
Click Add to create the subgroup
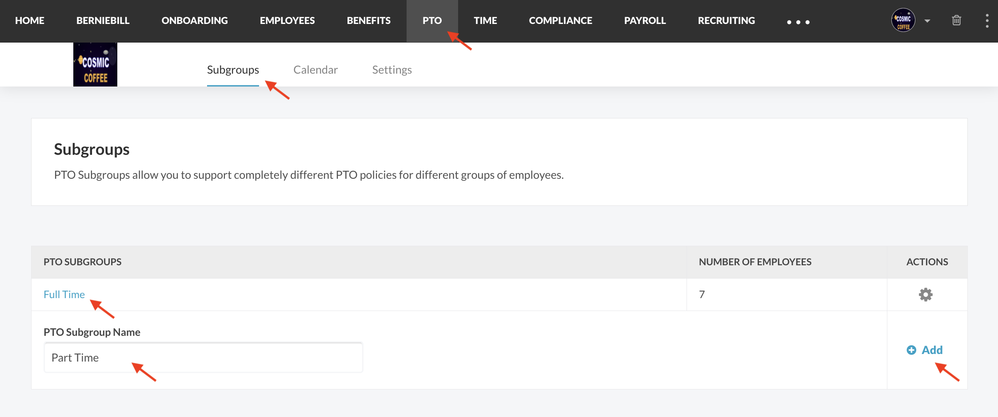[x=925, y=350]
